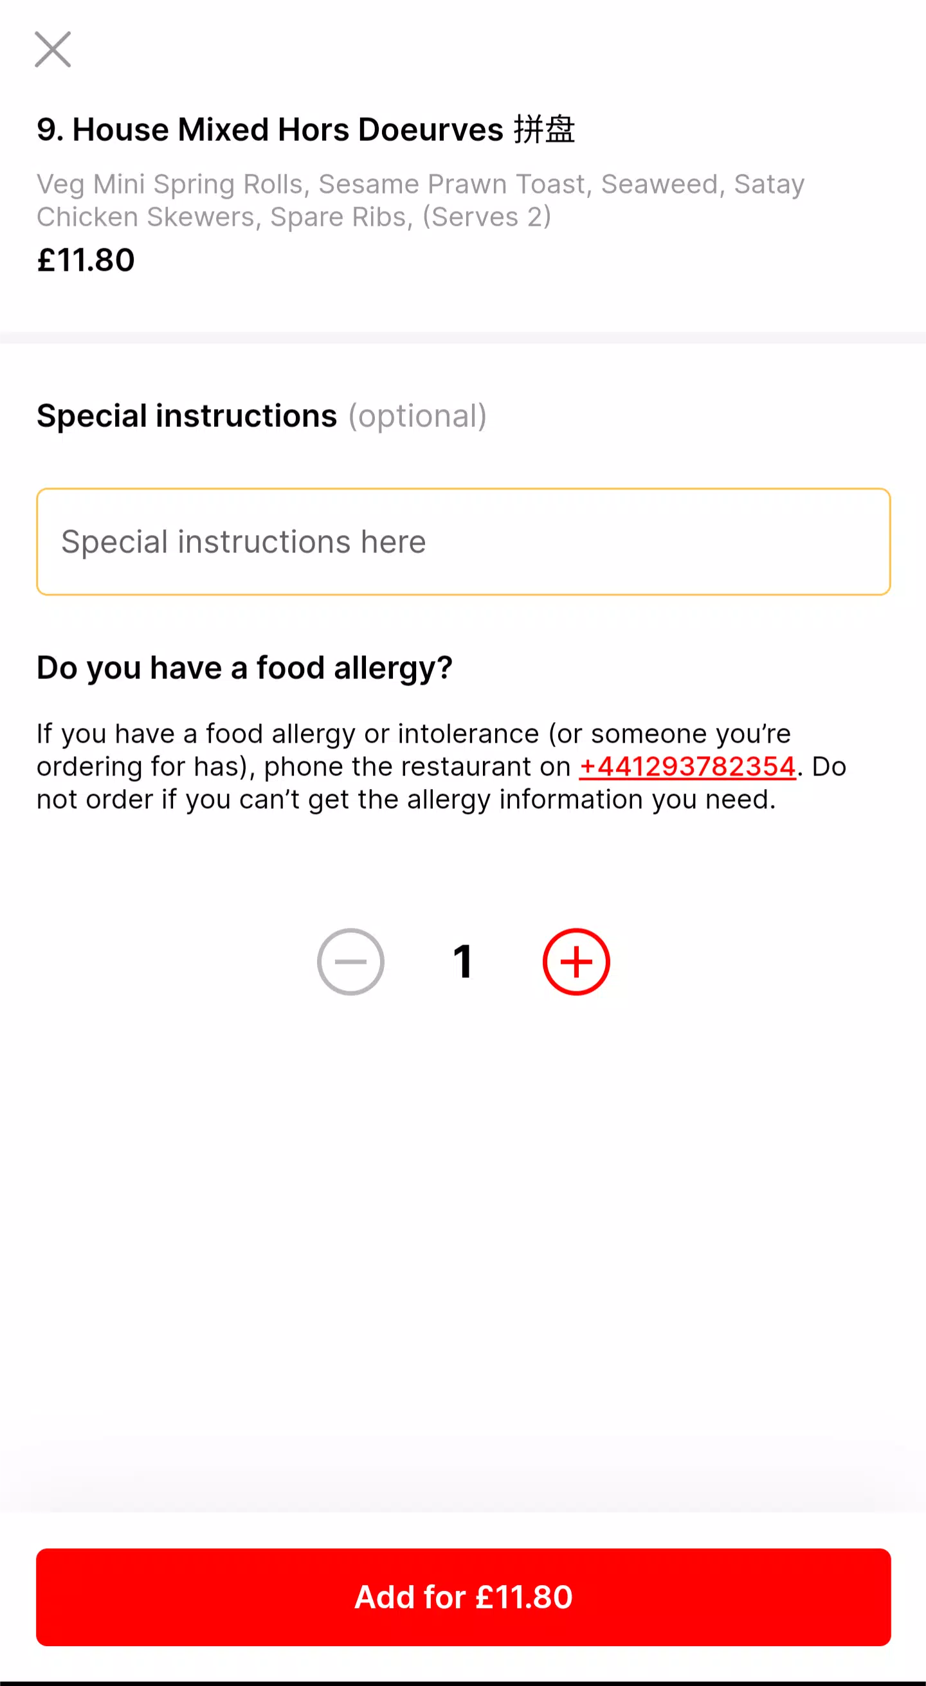Image resolution: width=926 pixels, height=1686 pixels.
Task: Add the item for £11.80
Action: [464, 1597]
